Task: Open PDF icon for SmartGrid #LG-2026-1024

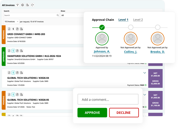Action: pos(9,51)
